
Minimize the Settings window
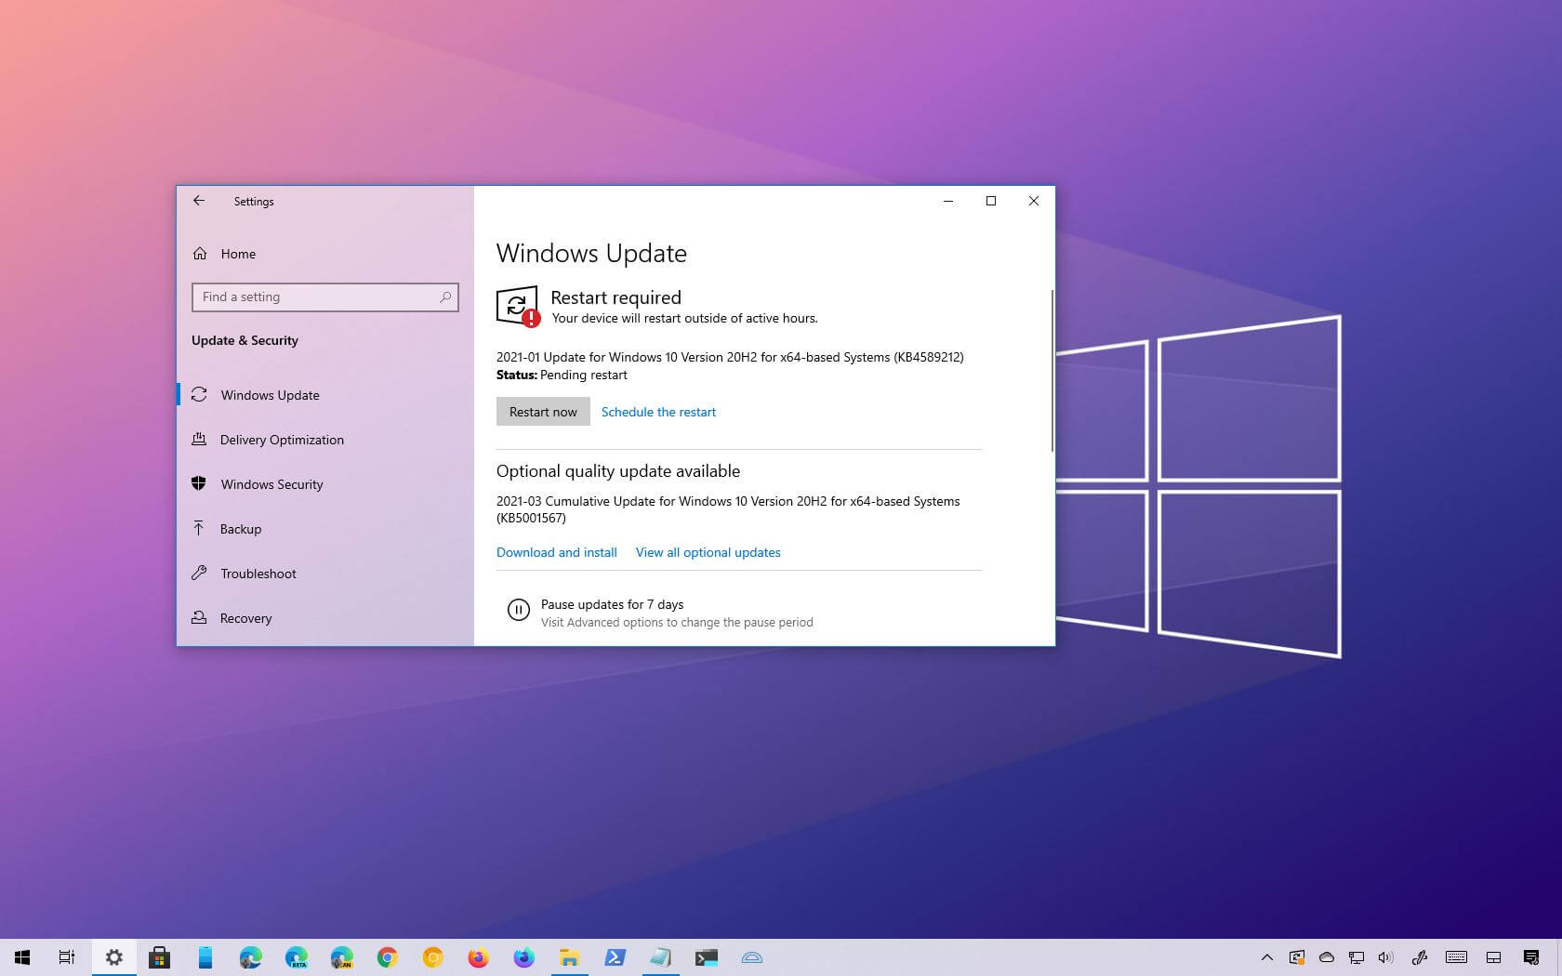[x=948, y=201]
